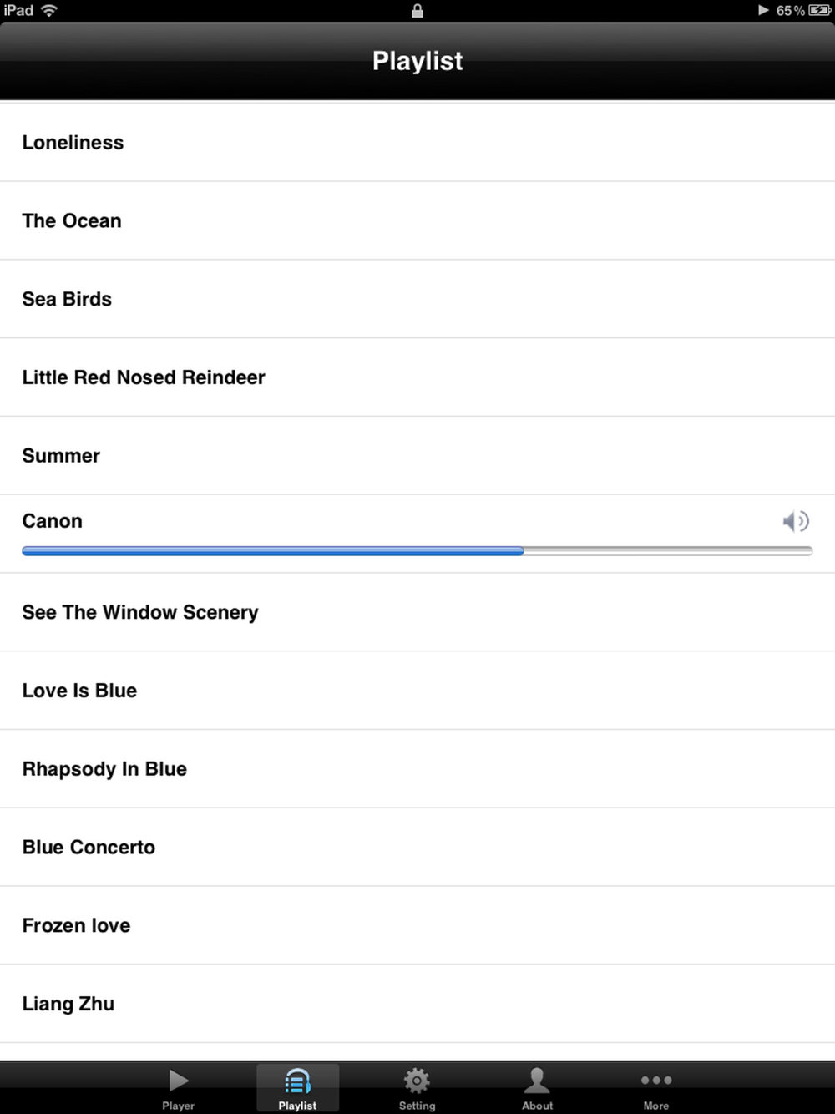Select See The Window Scenery
Image resolution: width=835 pixels, height=1114 pixels.
point(140,612)
